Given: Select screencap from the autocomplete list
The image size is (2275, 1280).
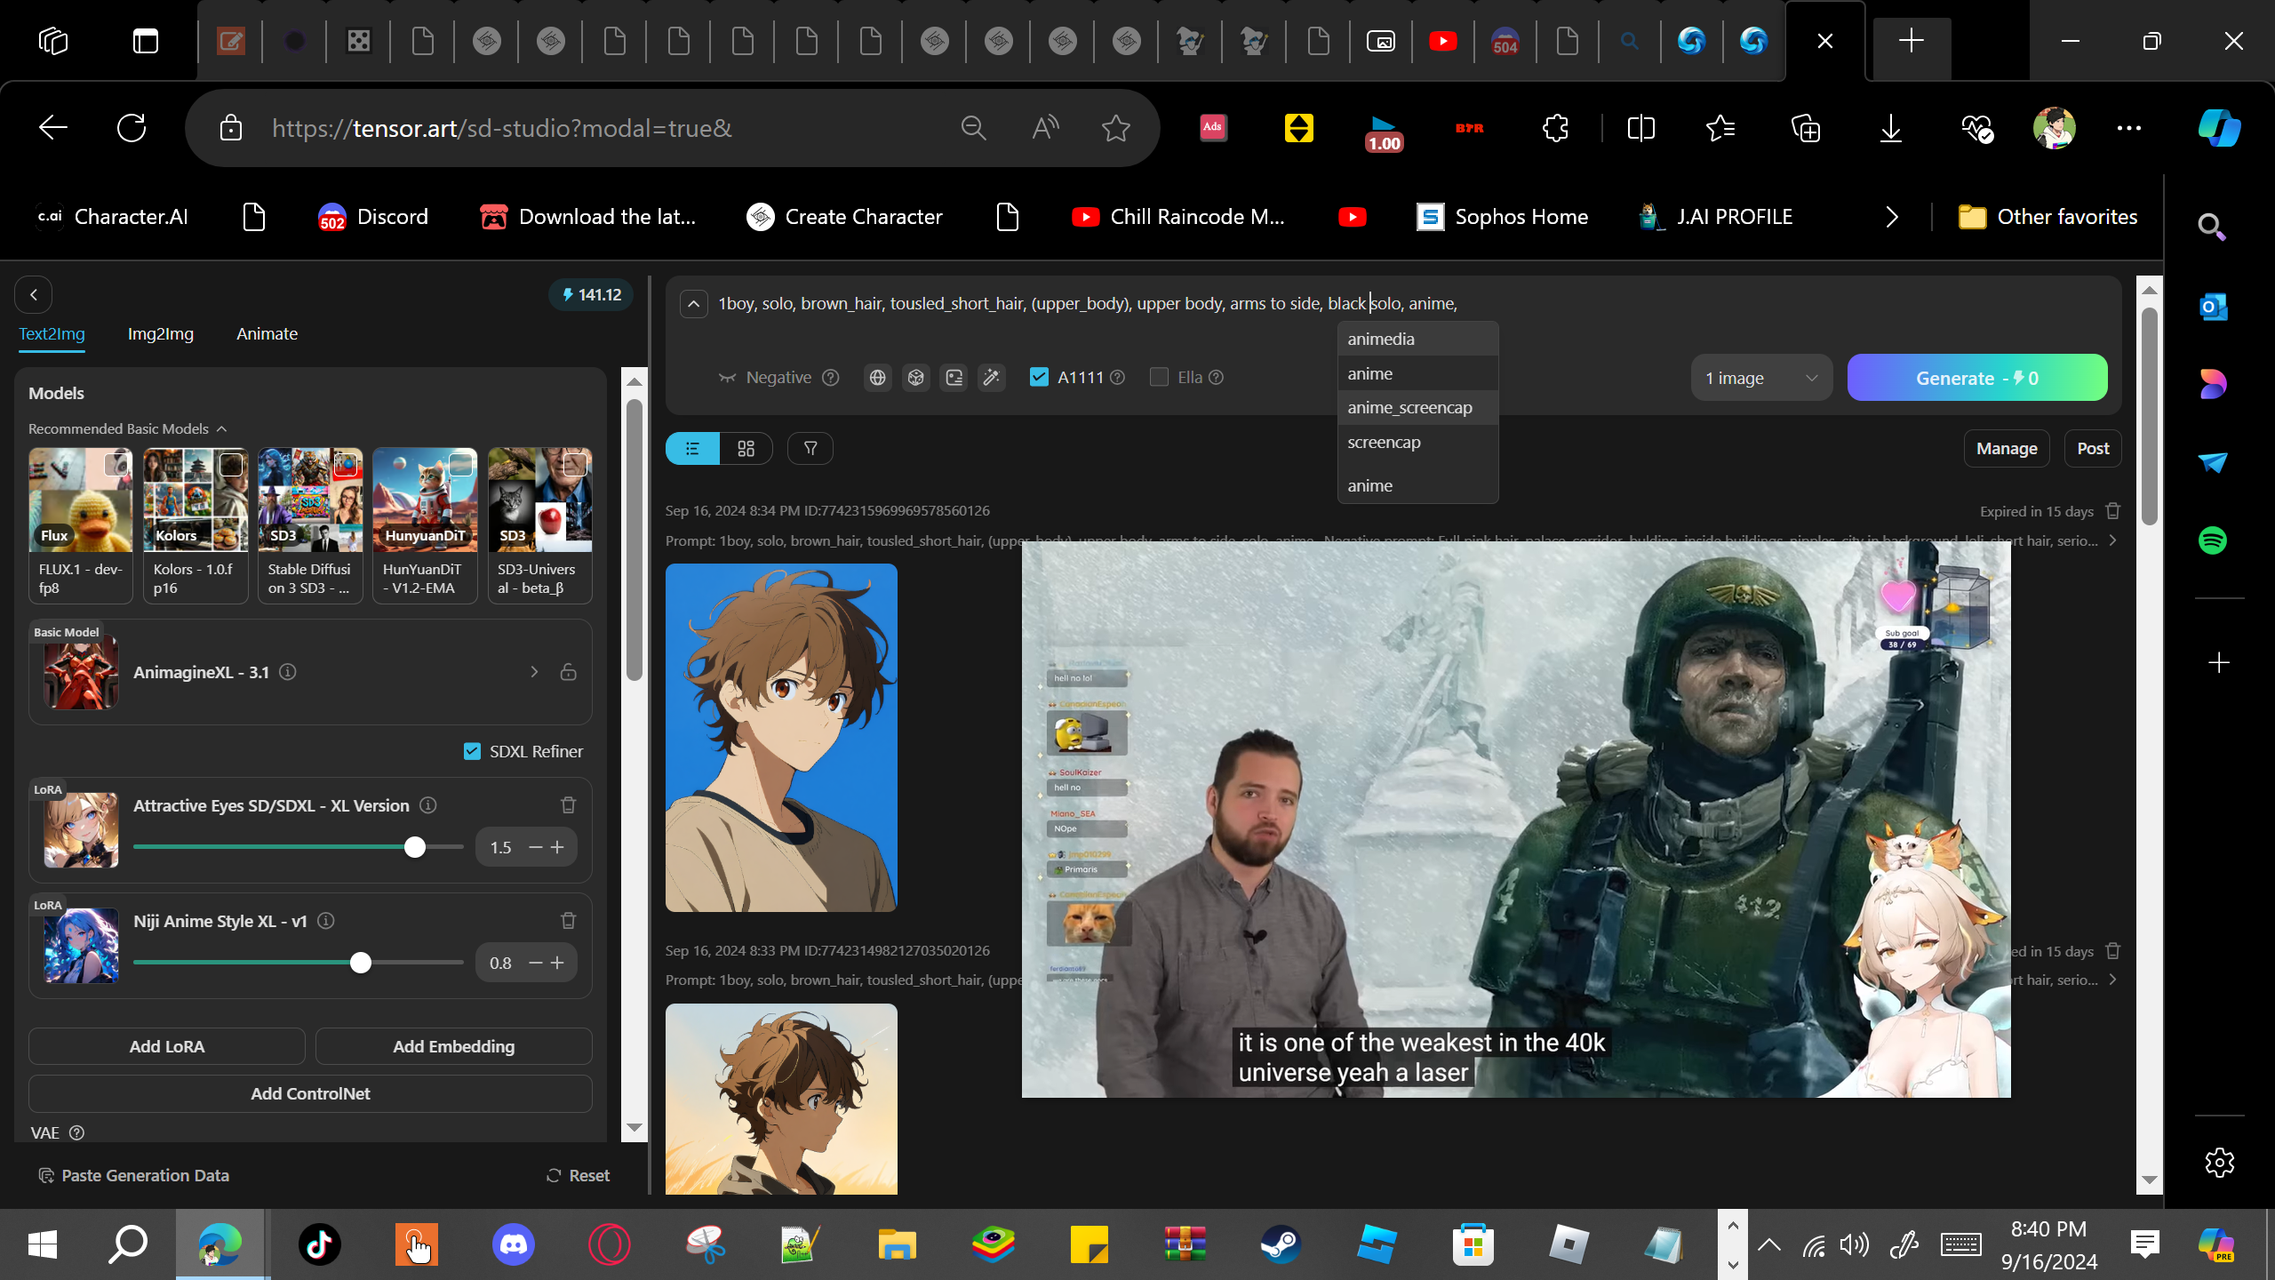Looking at the screenshot, I should [x=1418, y=443].
